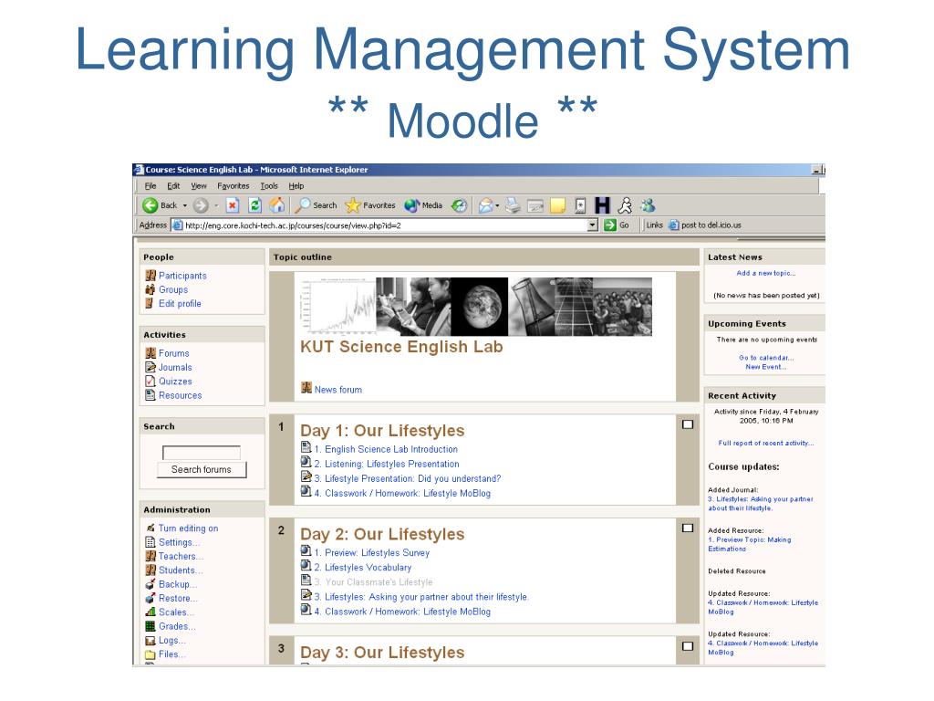This screenshot has width=934, height=701.
Task: Open the History clock icon
Action: (x=459, y=205)
